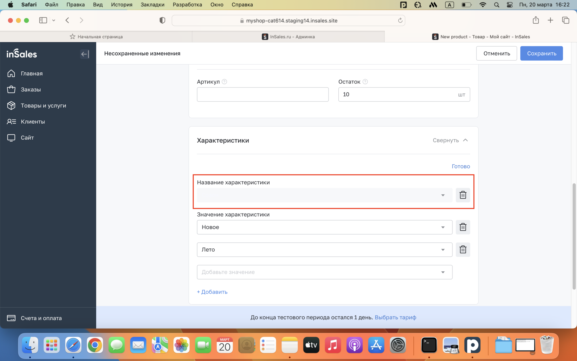Image resolution: width=577 pixels, height=361 pixels.
Task: Delete the 'Новое' value with trash icon
Action: [x=463, y=227]
